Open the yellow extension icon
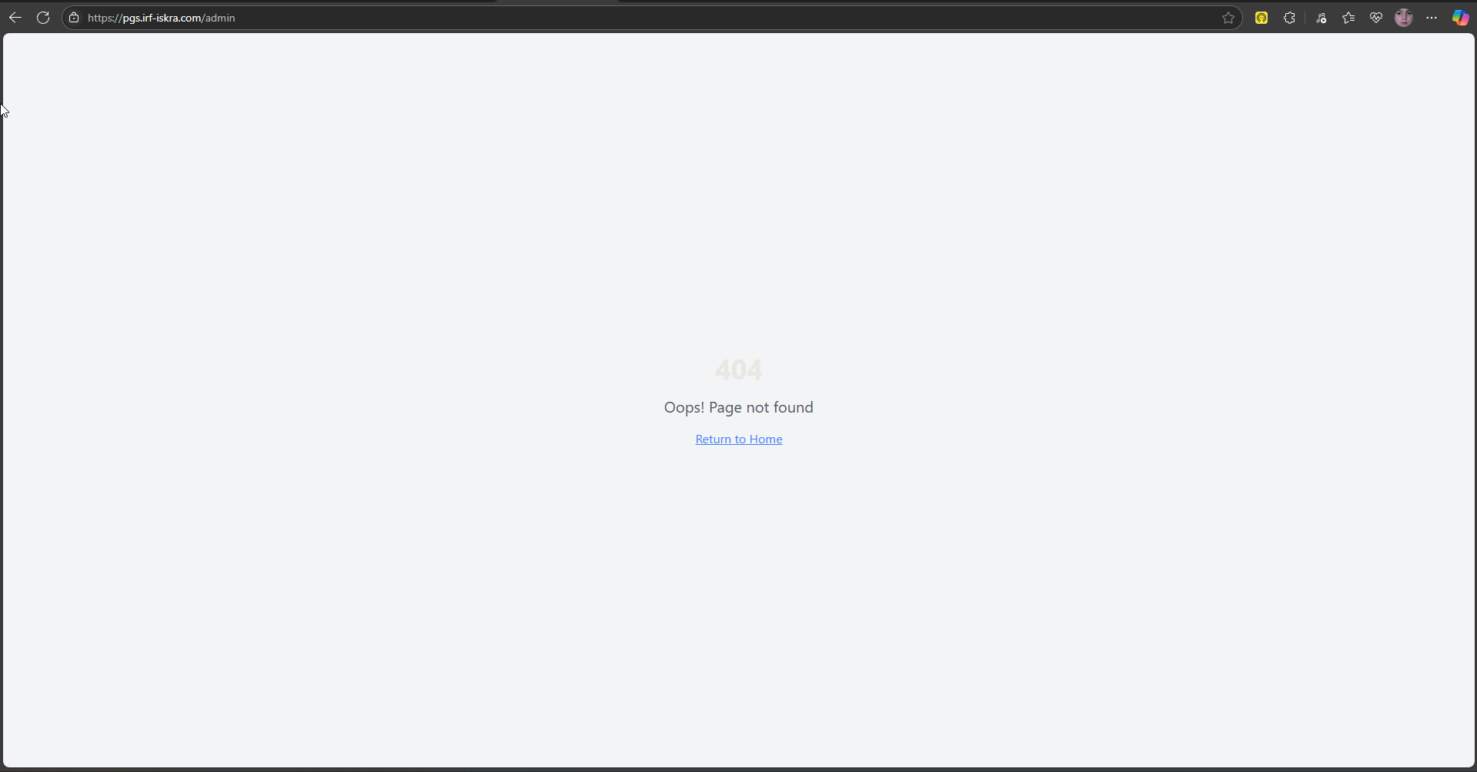 [1261, 18]
